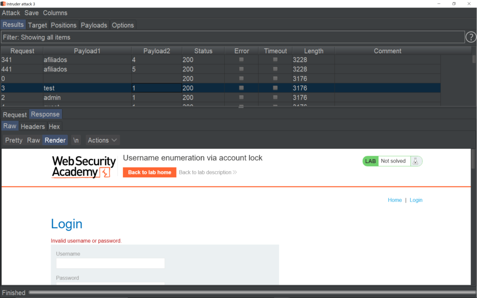Switch to Raw view in the viewer toolbar
This screenshot has width=477, height=298.
(33, 140)
